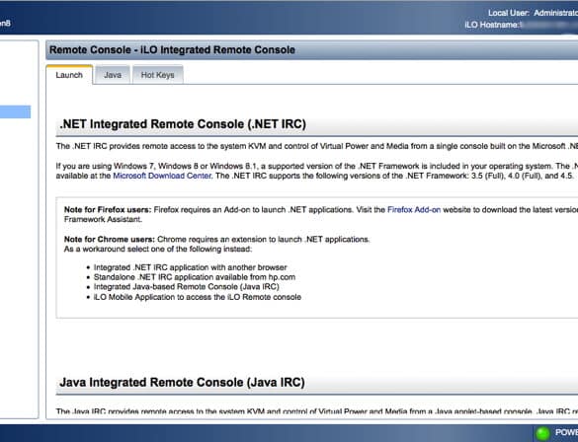Click 'As a workaround select one' line

[158, 250]
